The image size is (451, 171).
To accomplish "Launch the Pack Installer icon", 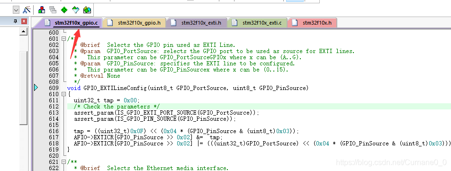I will (x=87, y=10).
